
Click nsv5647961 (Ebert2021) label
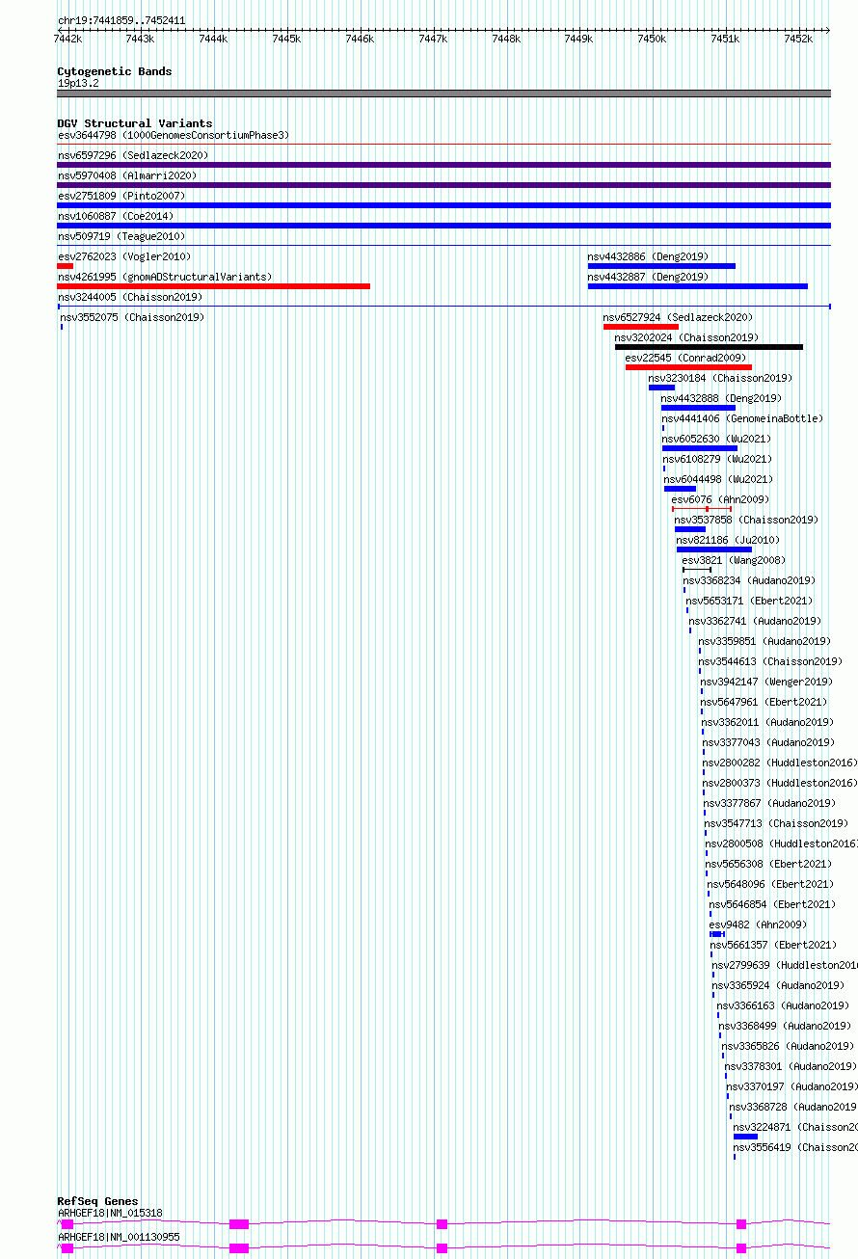pyautogui.click(x=764, y=702)
